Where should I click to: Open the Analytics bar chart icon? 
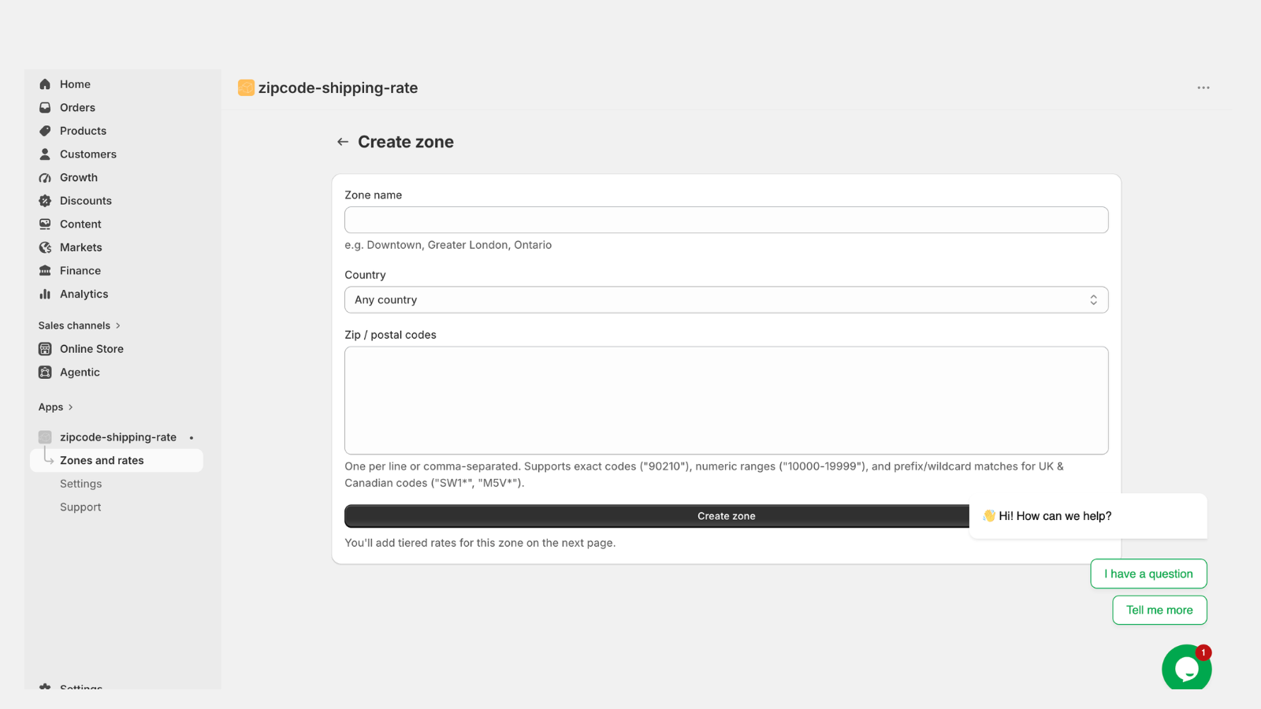[45, 294]
